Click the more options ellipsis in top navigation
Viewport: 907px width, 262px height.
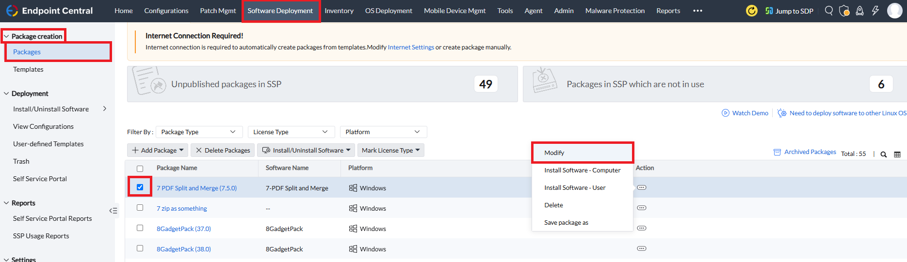[697, 11]
